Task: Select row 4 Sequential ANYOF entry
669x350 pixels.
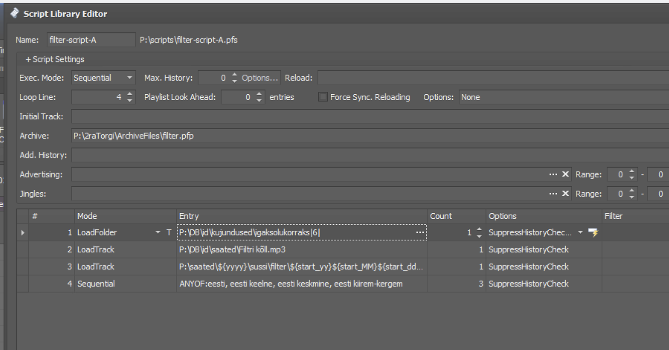Action: coord(291,284)
